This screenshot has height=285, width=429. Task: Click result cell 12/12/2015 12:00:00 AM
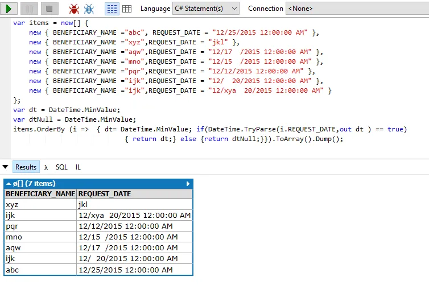tap(135, 226)
